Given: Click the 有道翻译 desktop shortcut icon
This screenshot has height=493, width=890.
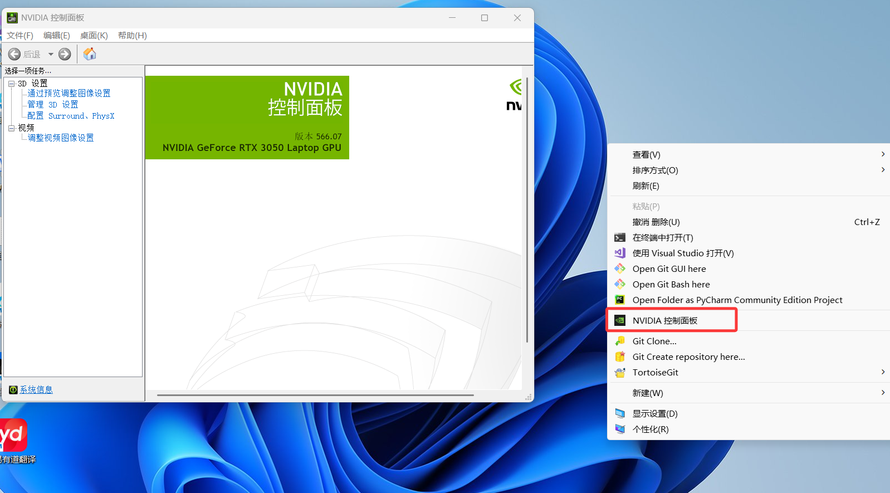Looking at the screenshot, I should pos(13,435).
